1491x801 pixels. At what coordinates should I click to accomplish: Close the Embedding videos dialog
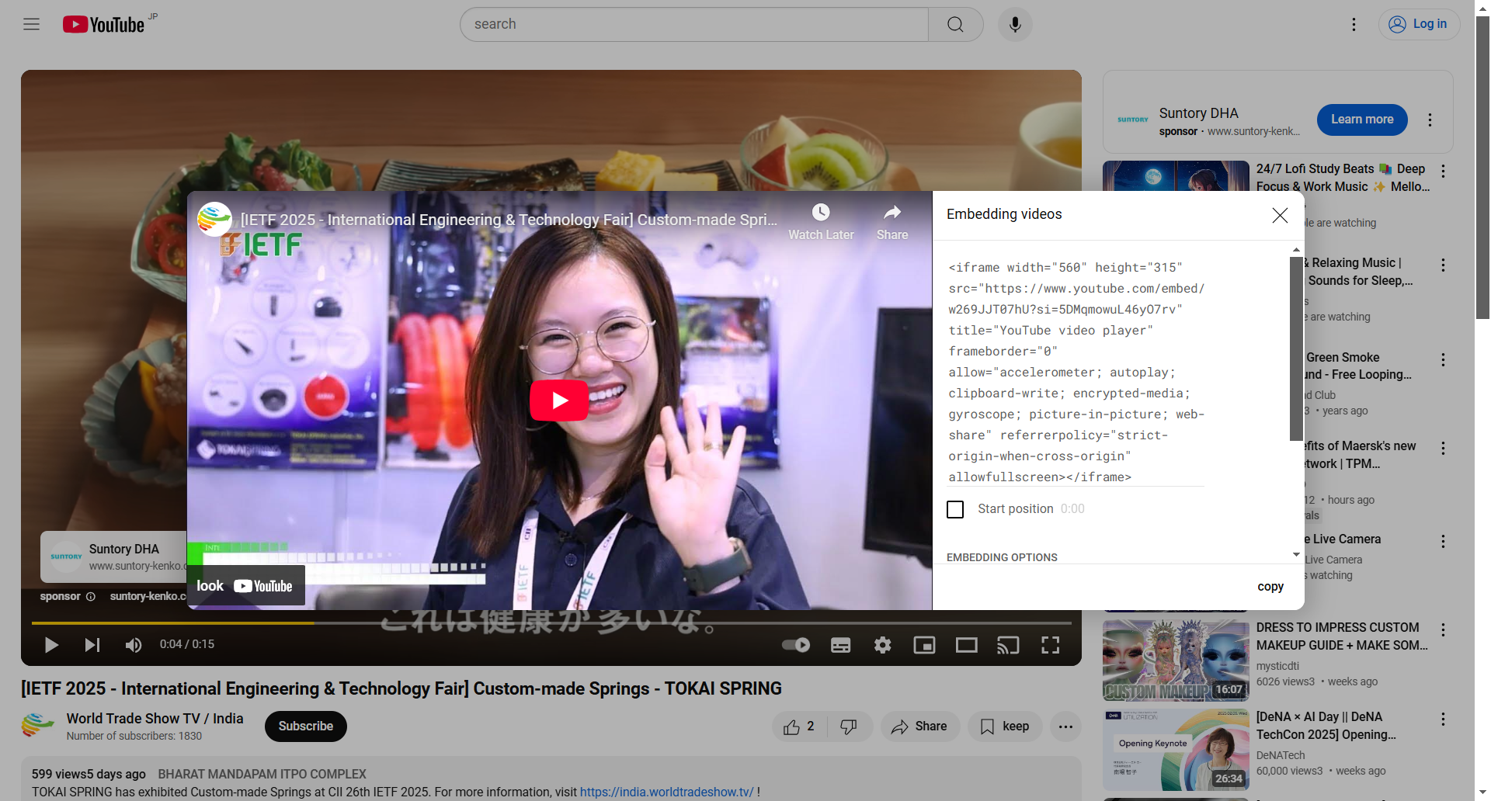tap(1280, 215)
